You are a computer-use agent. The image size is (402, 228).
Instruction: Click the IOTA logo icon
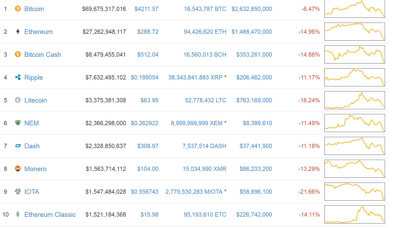(18, 191)
